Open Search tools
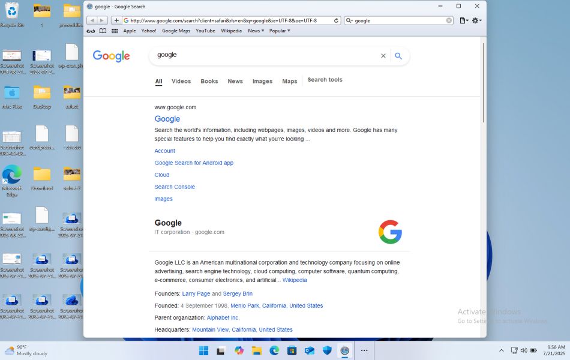This screenshot has height=360, width=570. point(325,80)
